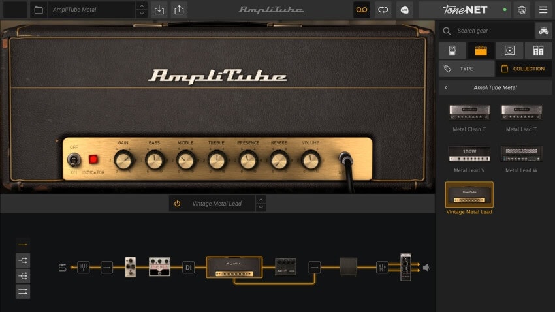
Task: Select previous preset with up arrow
Action: pos(142,6)
